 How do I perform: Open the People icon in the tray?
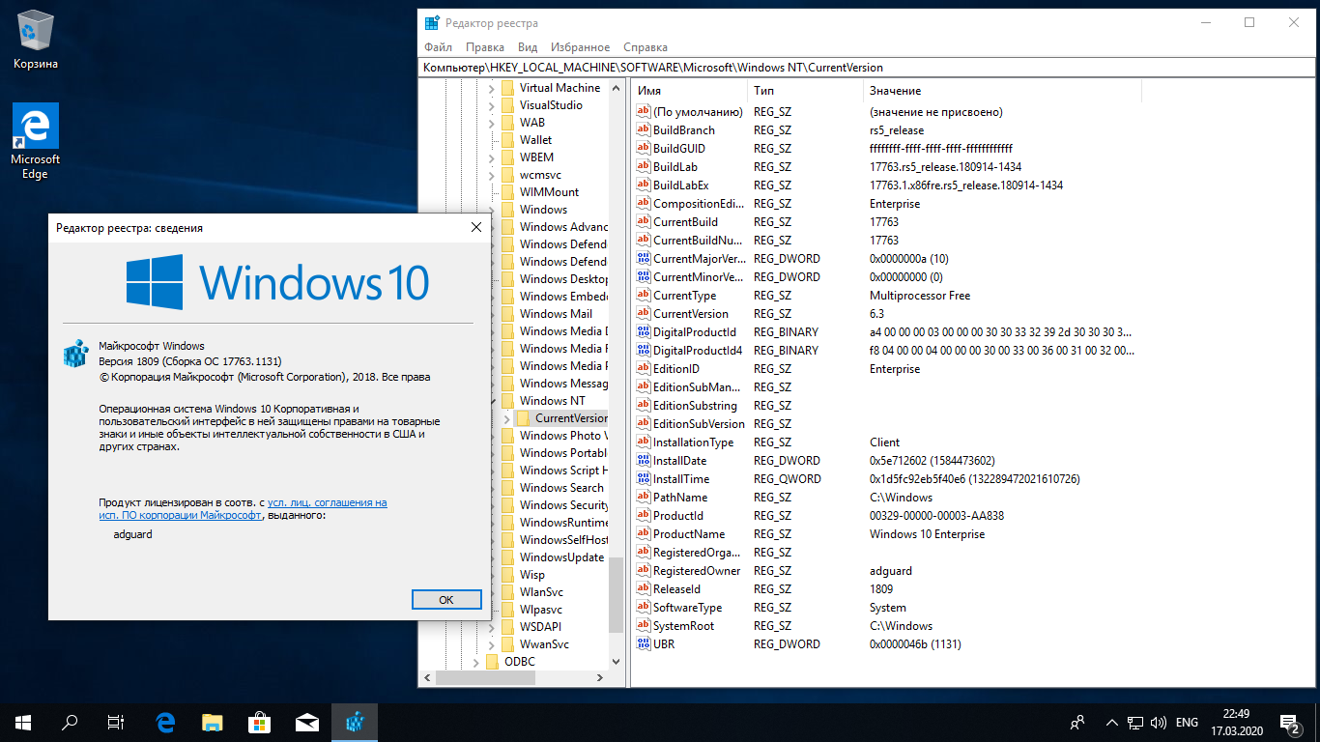[1077, 722]
